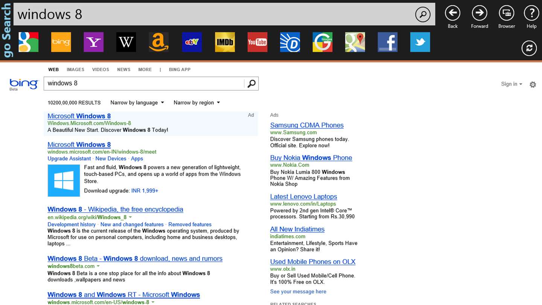This screenshot has height=305, width=542.
Task: Click the Windows 8 logo thumbnail
Action: pyautogui.click(x=64, y=180)
